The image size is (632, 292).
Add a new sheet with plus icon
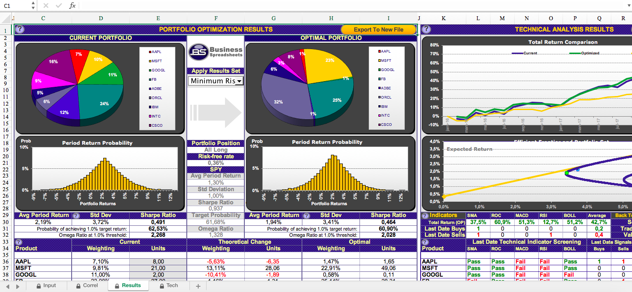point(198,286)
